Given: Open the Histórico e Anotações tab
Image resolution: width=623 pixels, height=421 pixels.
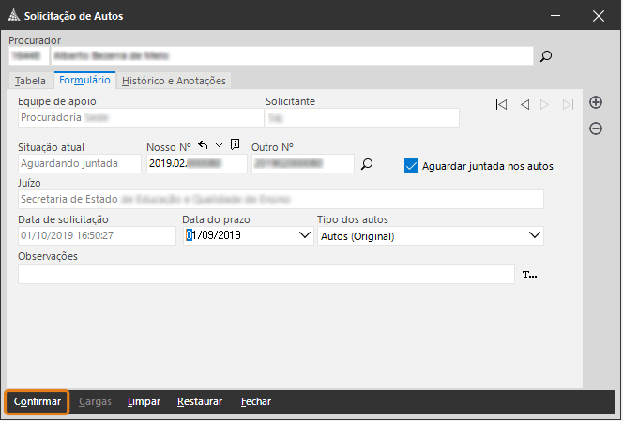Looking at the screenshot, I should point(174,81).
